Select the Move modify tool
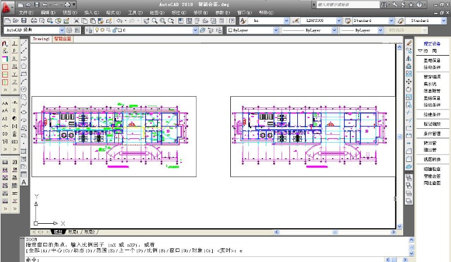 [409, 82]
